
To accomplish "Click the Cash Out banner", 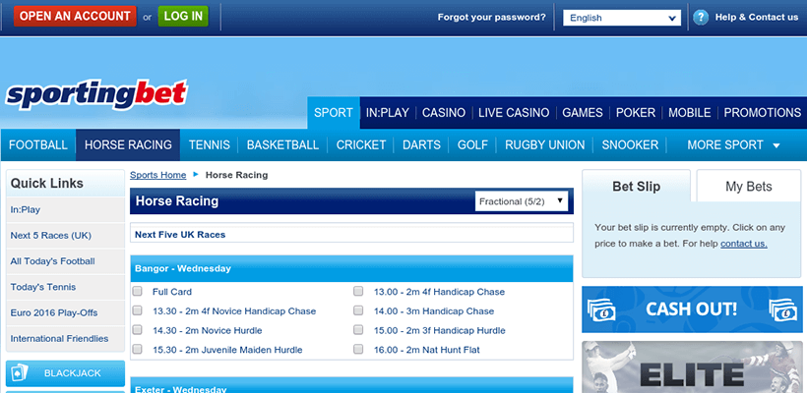I will coord(692,309).
